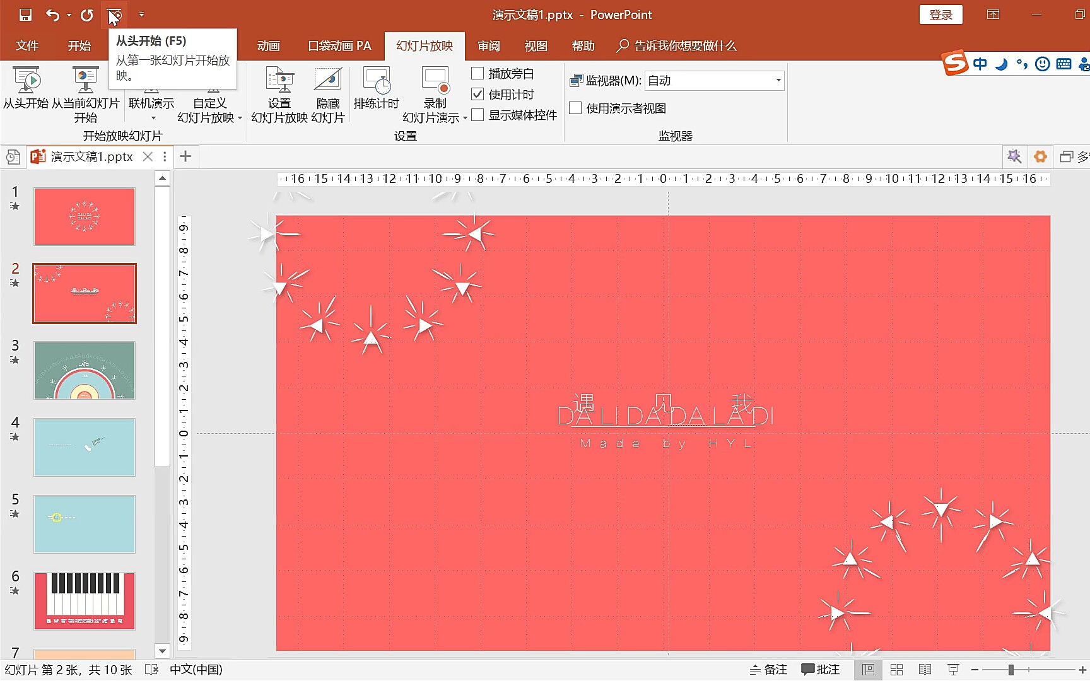Undo the last action

click(53, 15)
